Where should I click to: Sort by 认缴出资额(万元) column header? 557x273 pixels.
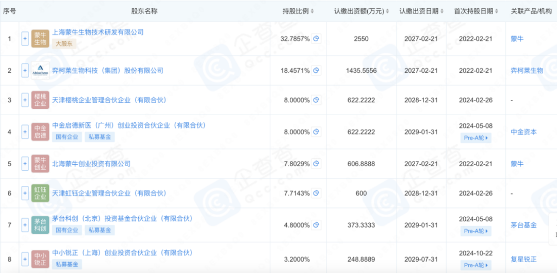point(362,11)
